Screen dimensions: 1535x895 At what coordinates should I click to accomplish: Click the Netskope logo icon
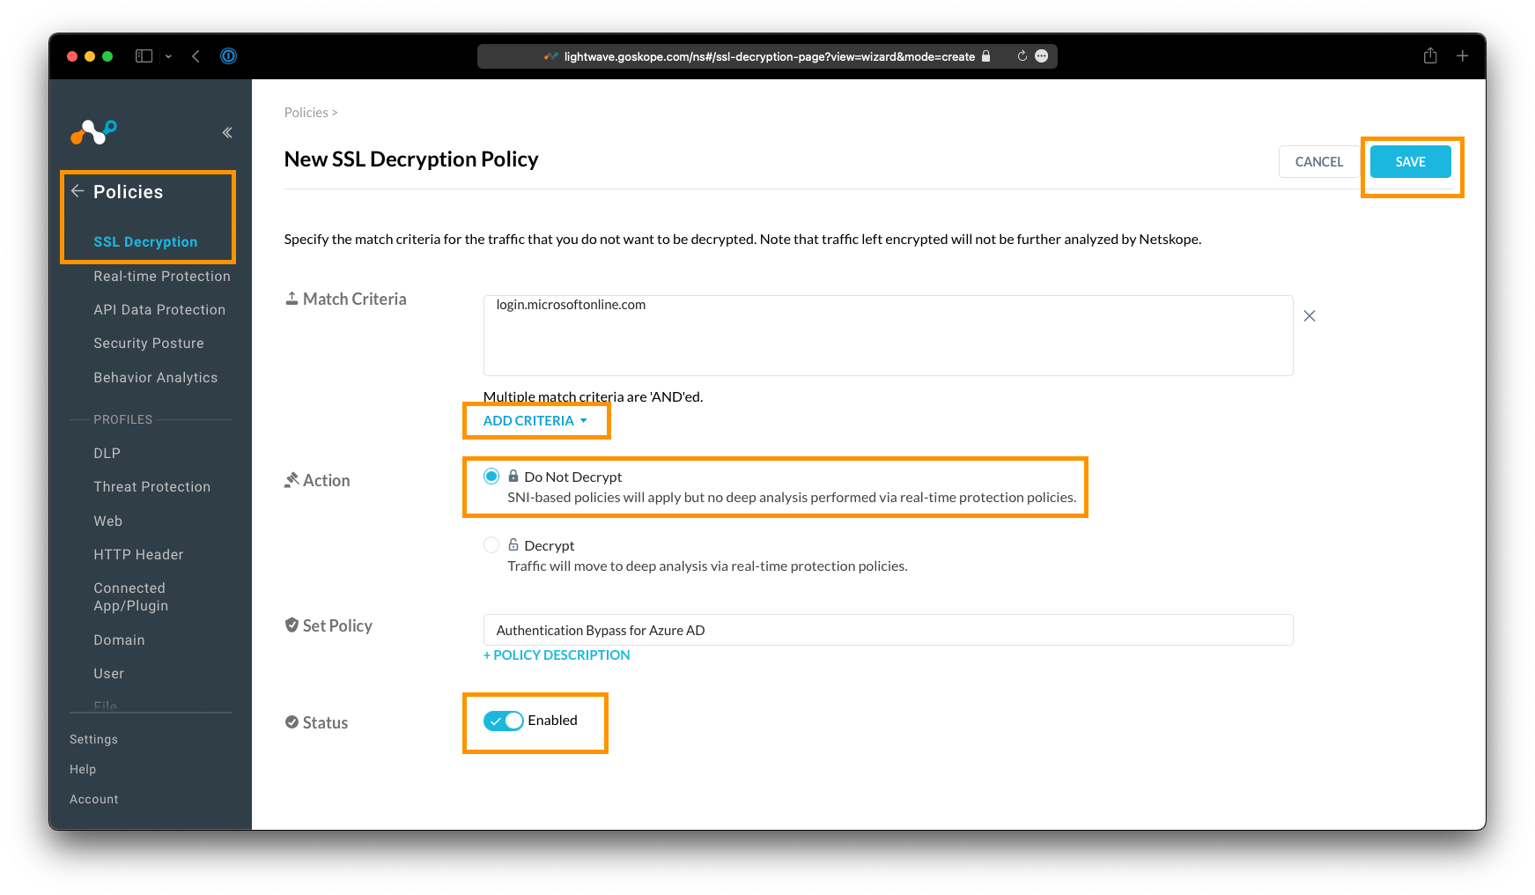tap(93, 132)
